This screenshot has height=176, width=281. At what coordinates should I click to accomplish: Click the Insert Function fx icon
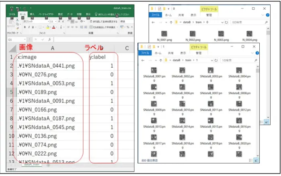pyautogui.click(x=49, y=39)
